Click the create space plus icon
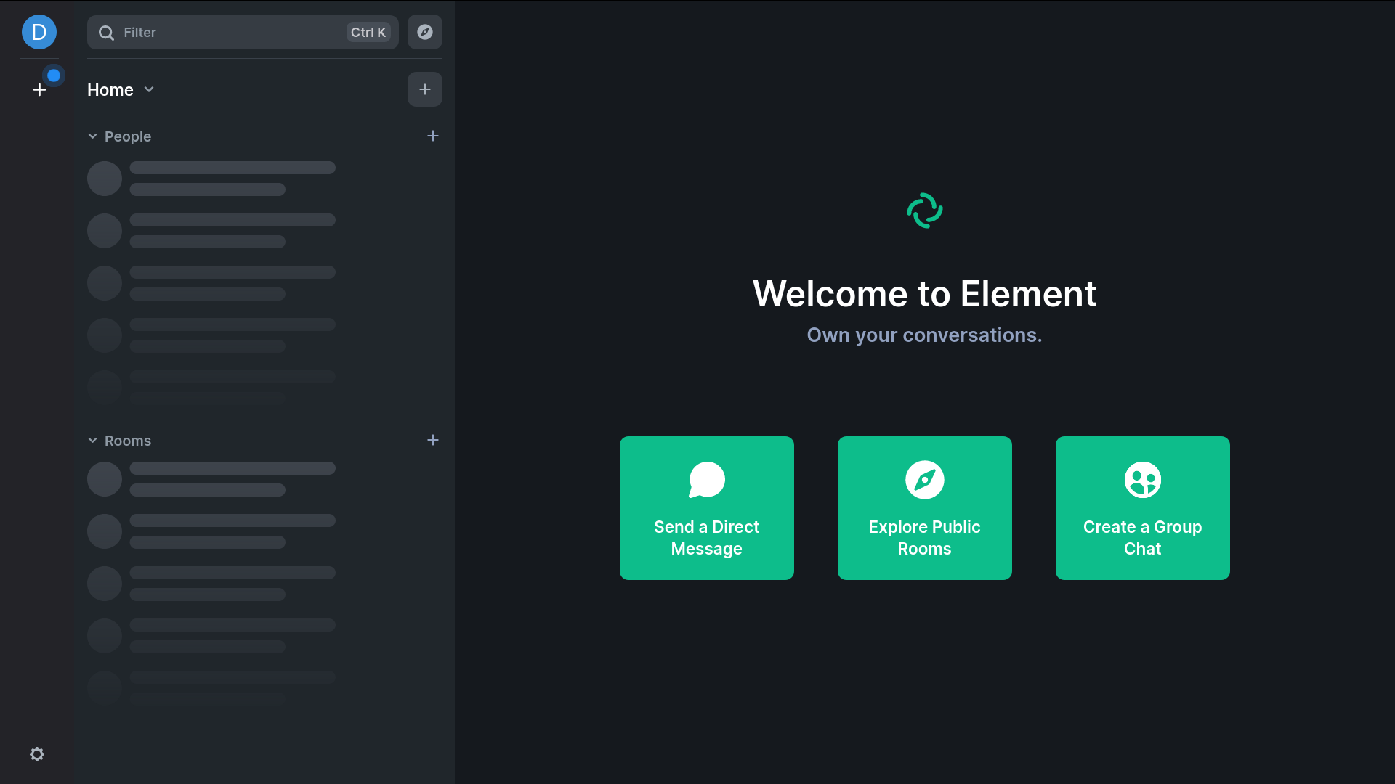 point(39,89)
